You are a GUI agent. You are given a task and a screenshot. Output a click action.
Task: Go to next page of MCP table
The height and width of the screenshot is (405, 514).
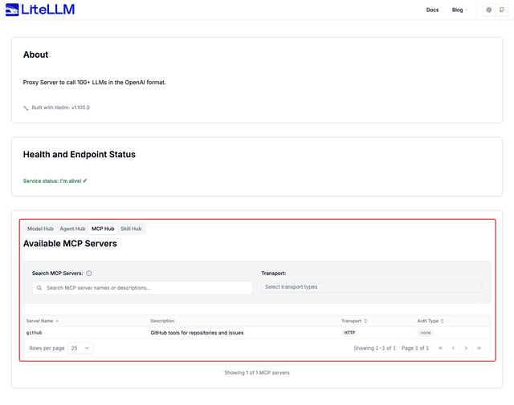466,348
